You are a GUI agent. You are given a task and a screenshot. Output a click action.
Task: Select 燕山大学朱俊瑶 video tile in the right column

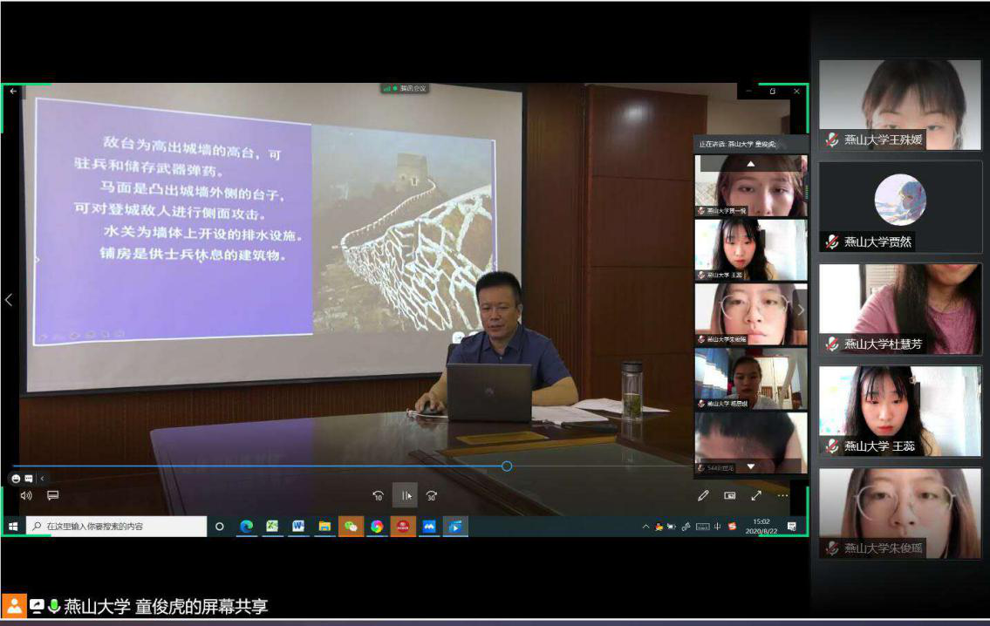click(900, 514)
